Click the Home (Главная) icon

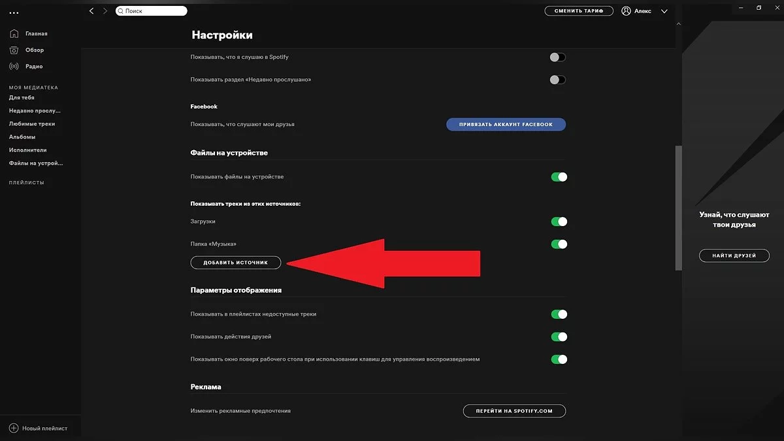pyautogui.click(x=14, y=33)
